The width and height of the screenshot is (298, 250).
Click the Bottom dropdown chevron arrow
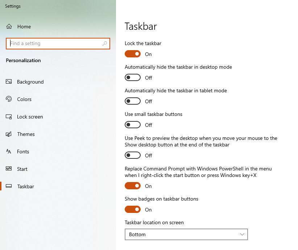click(242, 234)
